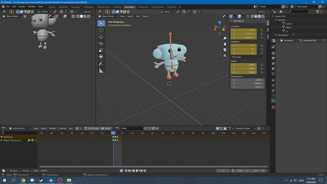
Task: Click the Stash button
Action: click(106, 128)
